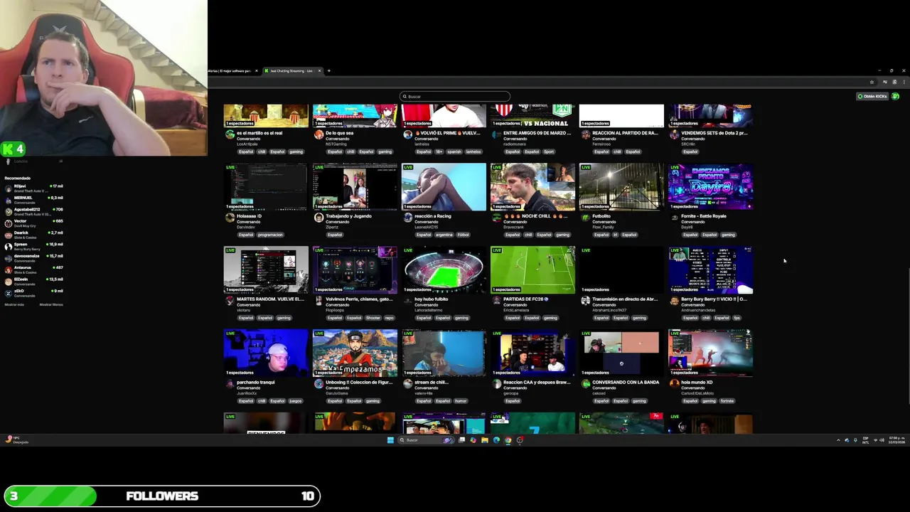
Task: Click the Flow_Family streamer avatar
Action: tap(585, 218)
